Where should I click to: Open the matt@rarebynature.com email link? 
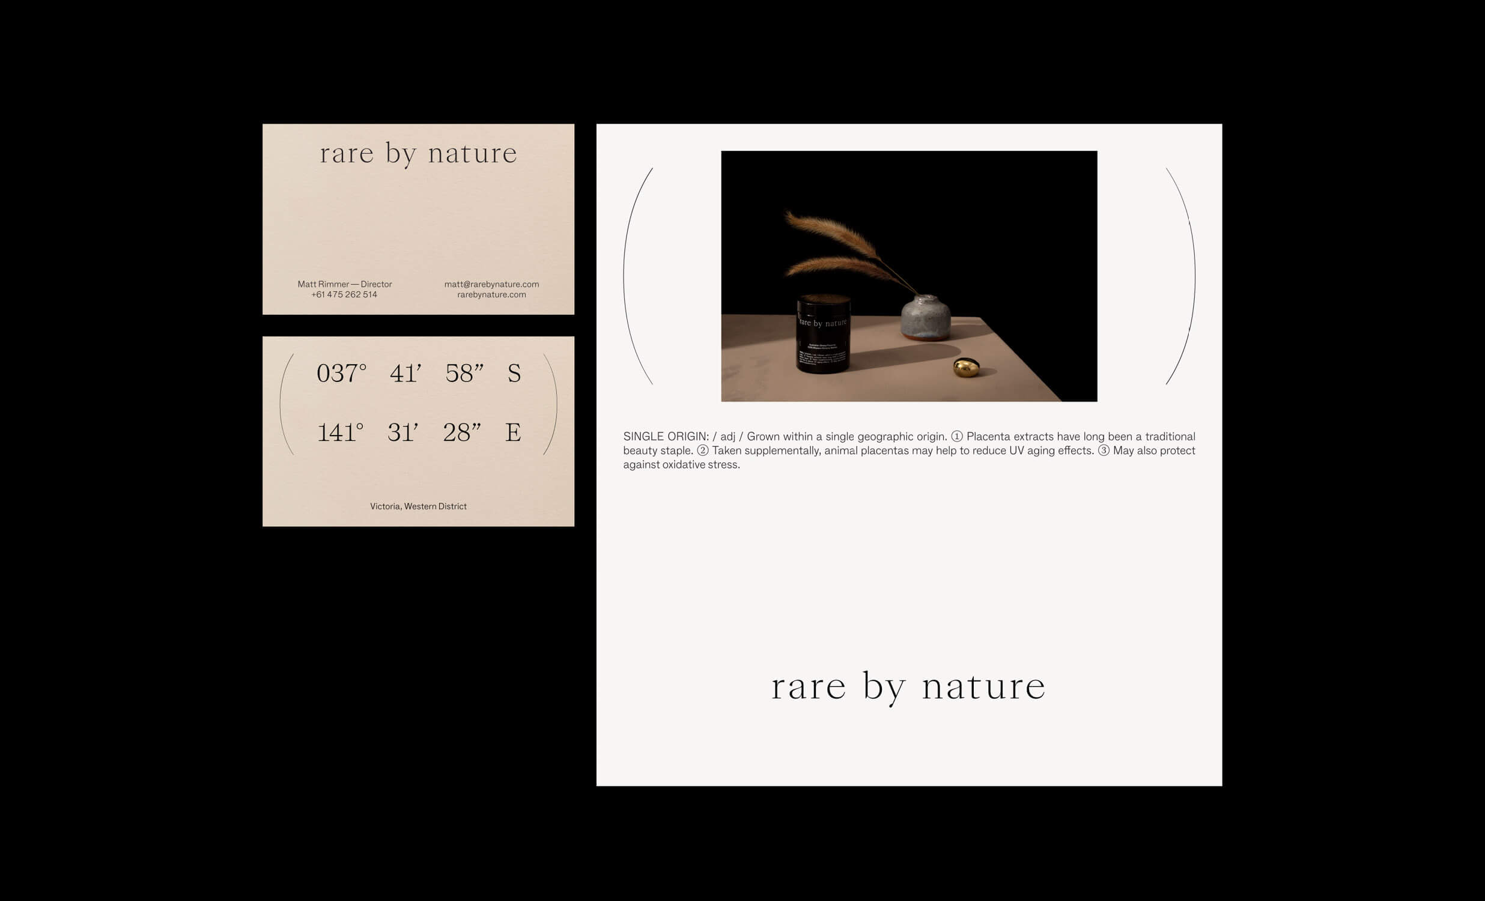coord(491,284)
